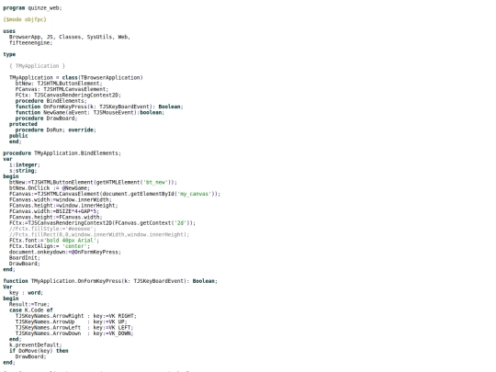Click the 'function NewGame(aEvent: TJSMouseEvent)' line
The width and height of the screenshot is (496, 372).
[90, 112]
